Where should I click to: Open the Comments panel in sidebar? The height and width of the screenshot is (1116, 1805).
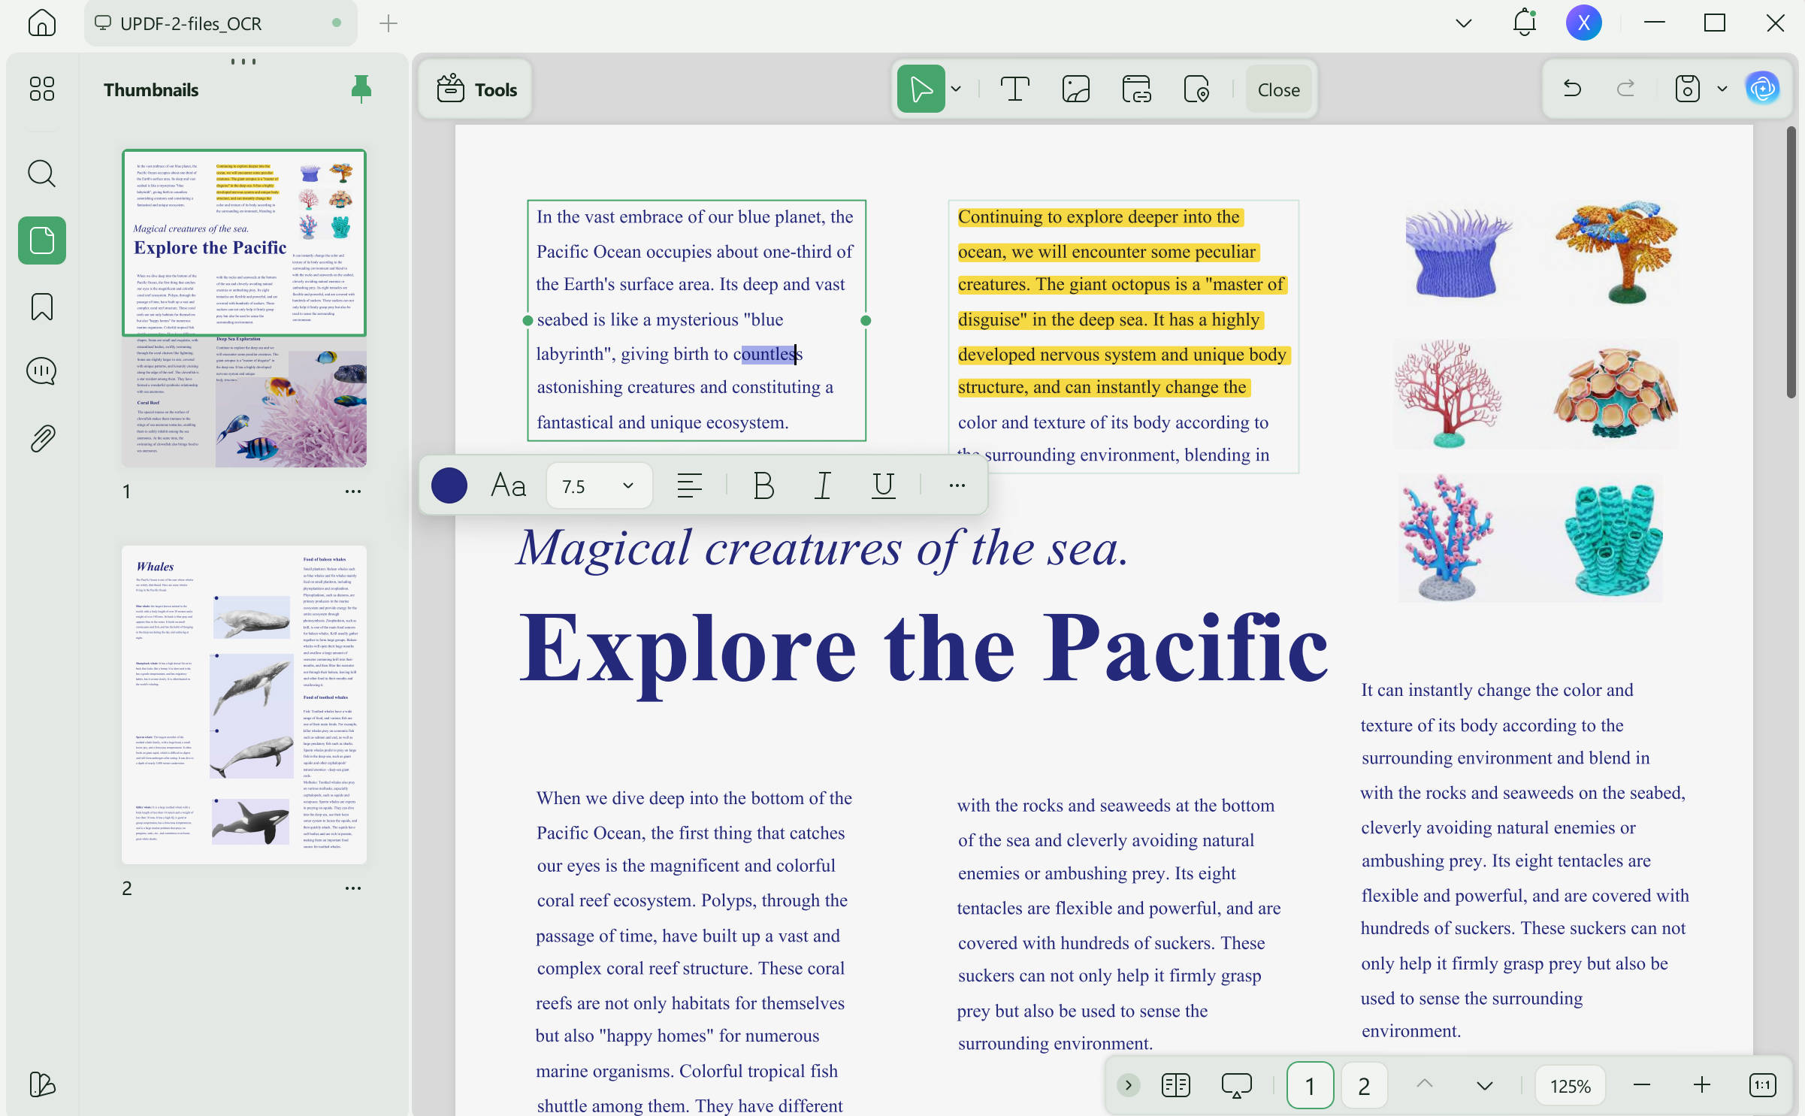[x=42, y=372]
